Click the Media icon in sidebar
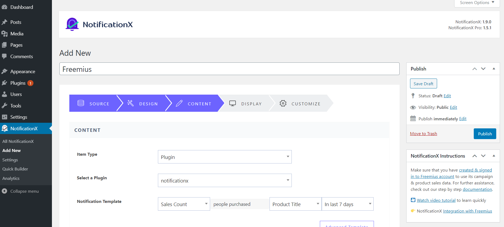The height and width of the screenshot is (227, 504). click(x=5, y=34)
